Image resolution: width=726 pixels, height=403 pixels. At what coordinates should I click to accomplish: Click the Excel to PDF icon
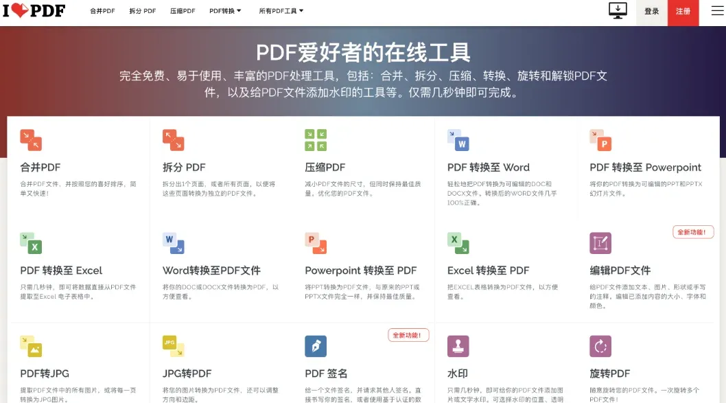458,243
